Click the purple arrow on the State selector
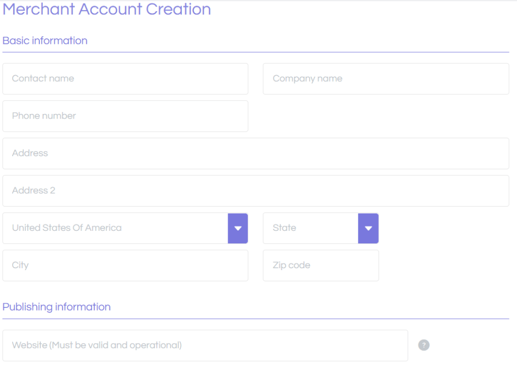The width and height of the screenshot is (517, 371). (368, 228)
